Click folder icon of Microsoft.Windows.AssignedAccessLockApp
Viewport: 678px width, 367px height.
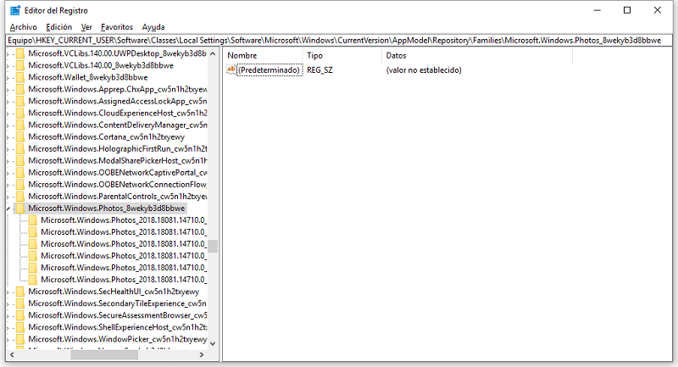pos(19,101)
